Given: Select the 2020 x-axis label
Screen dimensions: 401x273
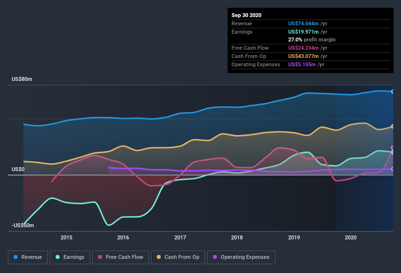Looking at the screenshot, I should [x=351, y=237].
